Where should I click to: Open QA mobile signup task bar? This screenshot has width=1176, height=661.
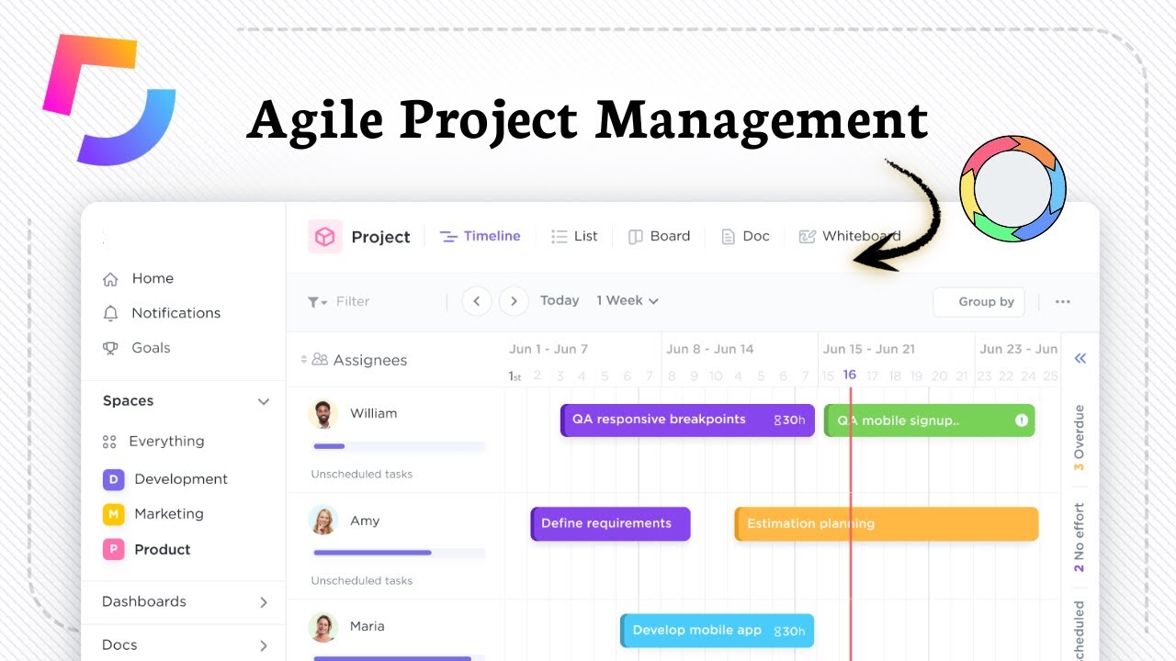pos(930,420)
